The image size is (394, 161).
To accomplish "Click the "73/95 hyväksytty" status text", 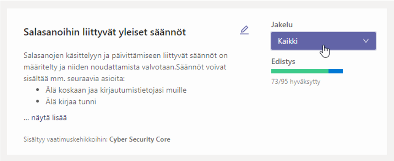I will tap(296, 82).
